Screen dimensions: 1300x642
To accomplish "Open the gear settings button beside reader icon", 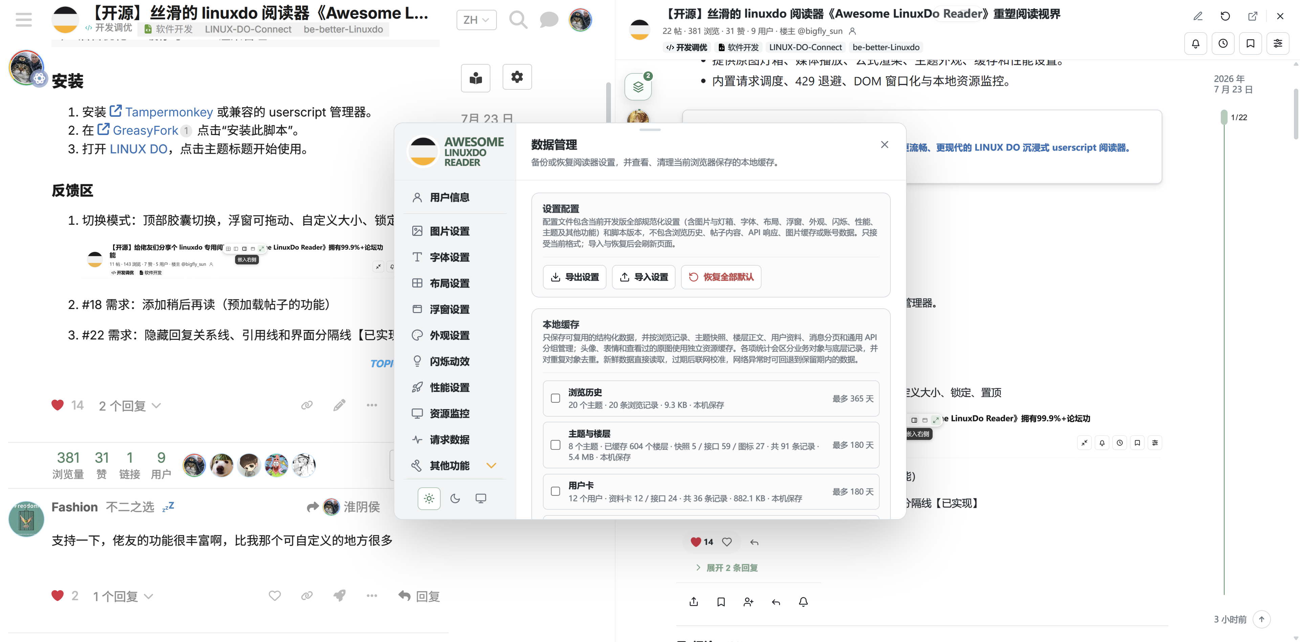I will pyautogui.click(x=517, y=77).
